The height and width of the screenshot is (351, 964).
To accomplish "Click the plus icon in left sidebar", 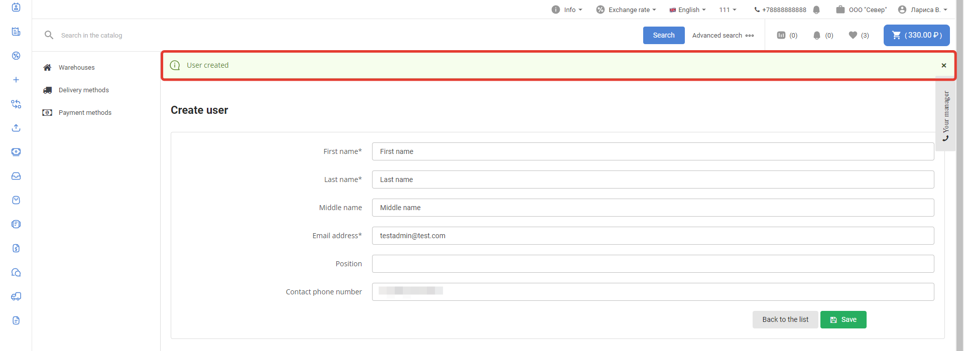I will tap(16, 80).
